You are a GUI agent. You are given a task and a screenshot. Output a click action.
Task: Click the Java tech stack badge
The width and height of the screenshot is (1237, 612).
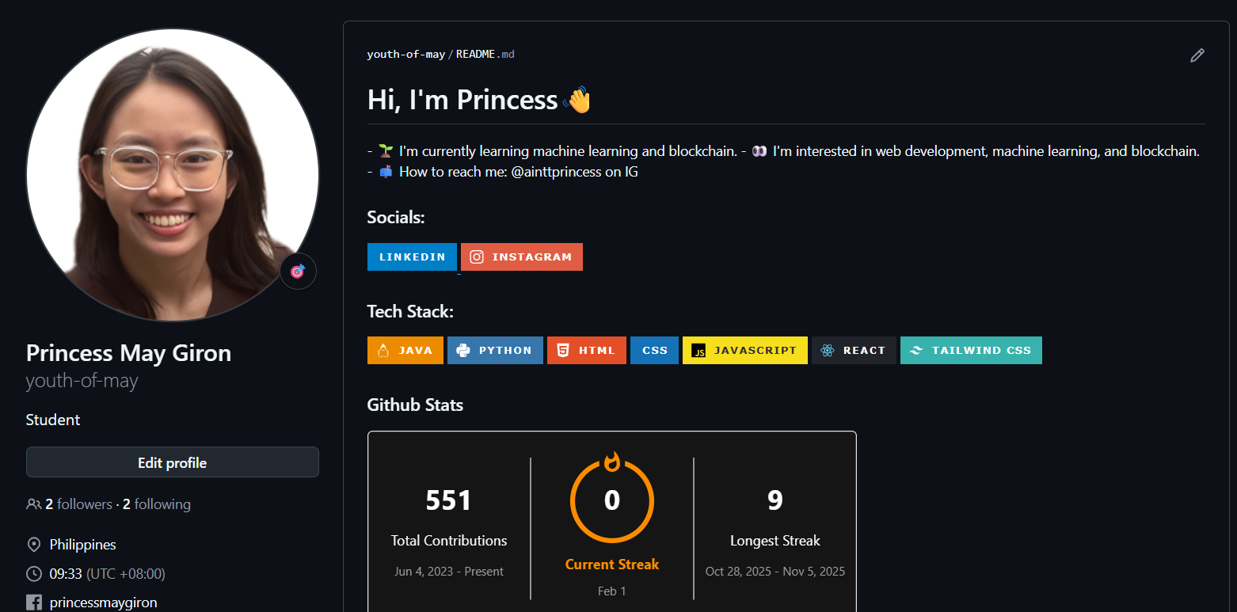point(405,351)
